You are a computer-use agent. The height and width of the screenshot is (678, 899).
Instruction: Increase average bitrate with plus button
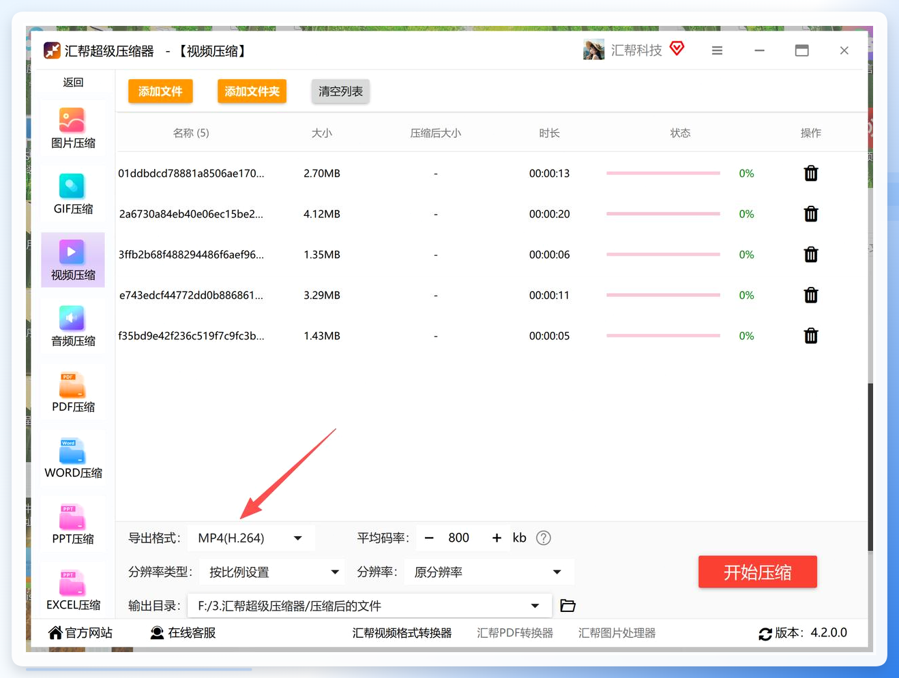497,538
